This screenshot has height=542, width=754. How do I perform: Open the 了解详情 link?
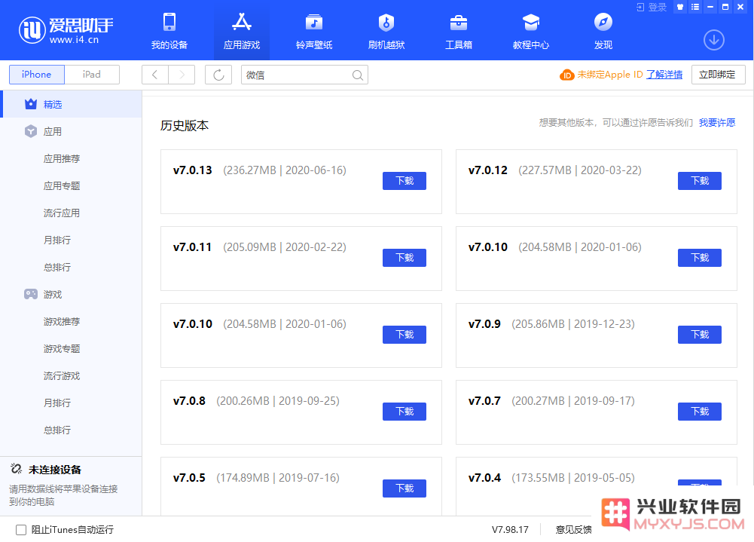point(664,75)
